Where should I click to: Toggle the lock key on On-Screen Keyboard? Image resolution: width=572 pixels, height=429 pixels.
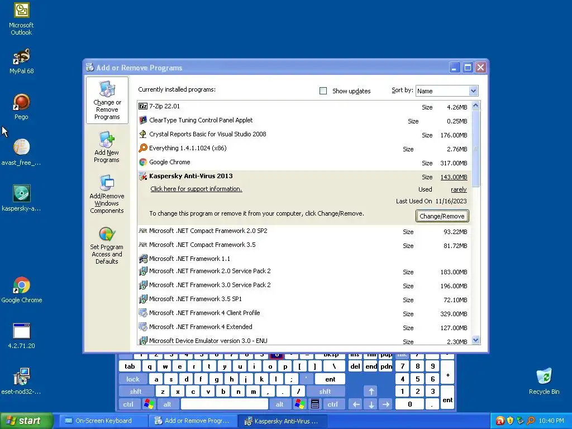(x=133, y=379)
